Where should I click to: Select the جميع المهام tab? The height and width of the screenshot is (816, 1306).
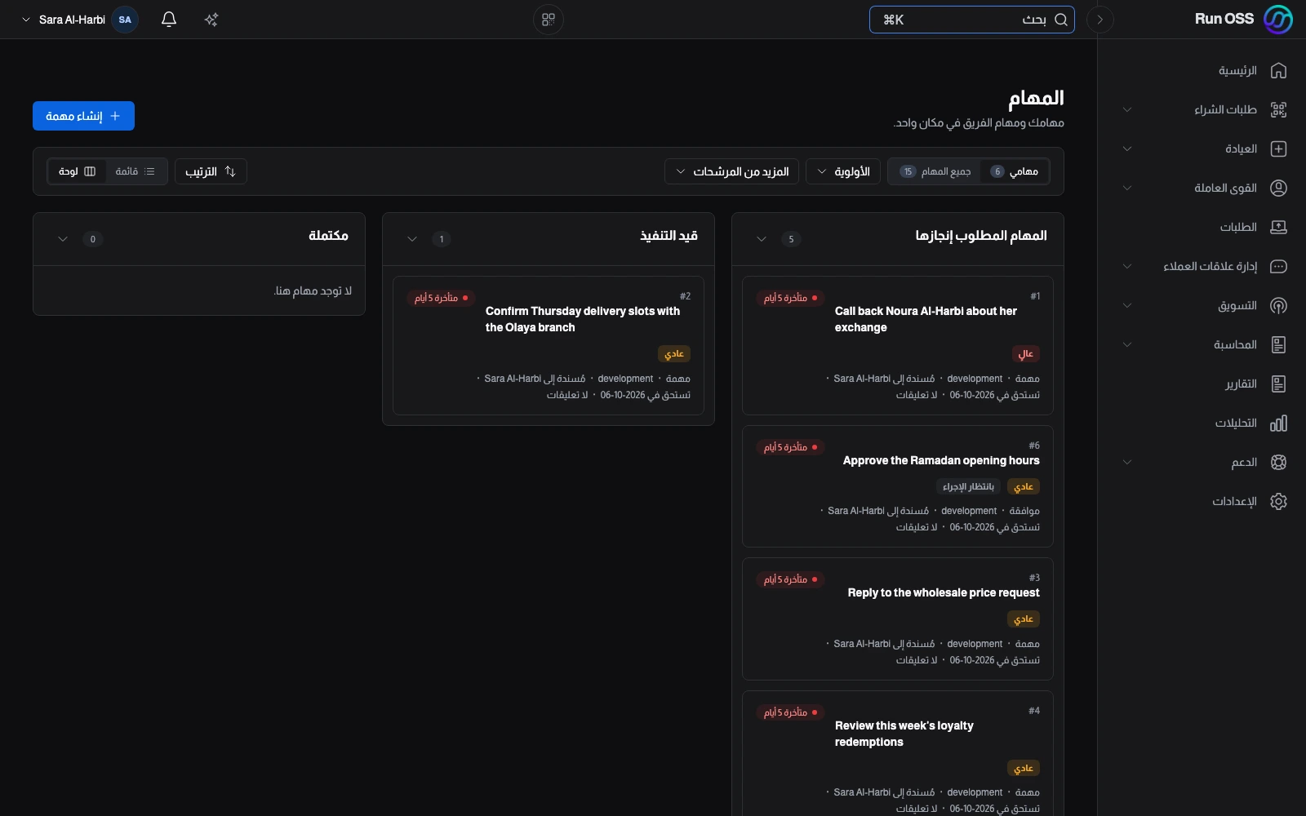[935, 171]
